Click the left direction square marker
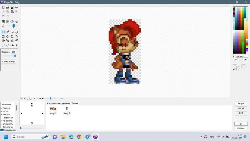Image resolution: width=250 pixels, height=141 pixels. 21,113
